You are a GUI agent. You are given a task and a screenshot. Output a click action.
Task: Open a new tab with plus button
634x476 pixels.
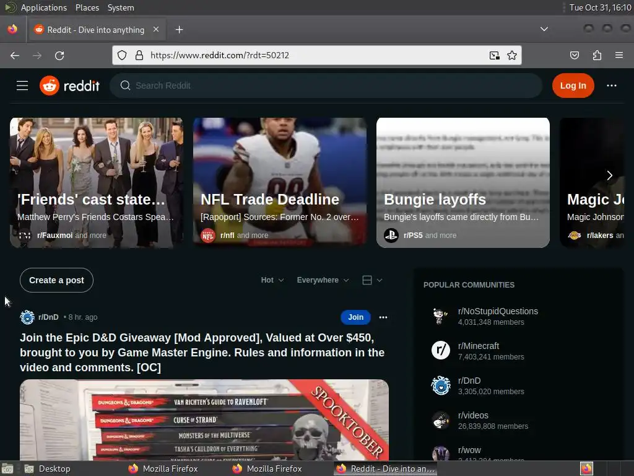tap(179, 30)
